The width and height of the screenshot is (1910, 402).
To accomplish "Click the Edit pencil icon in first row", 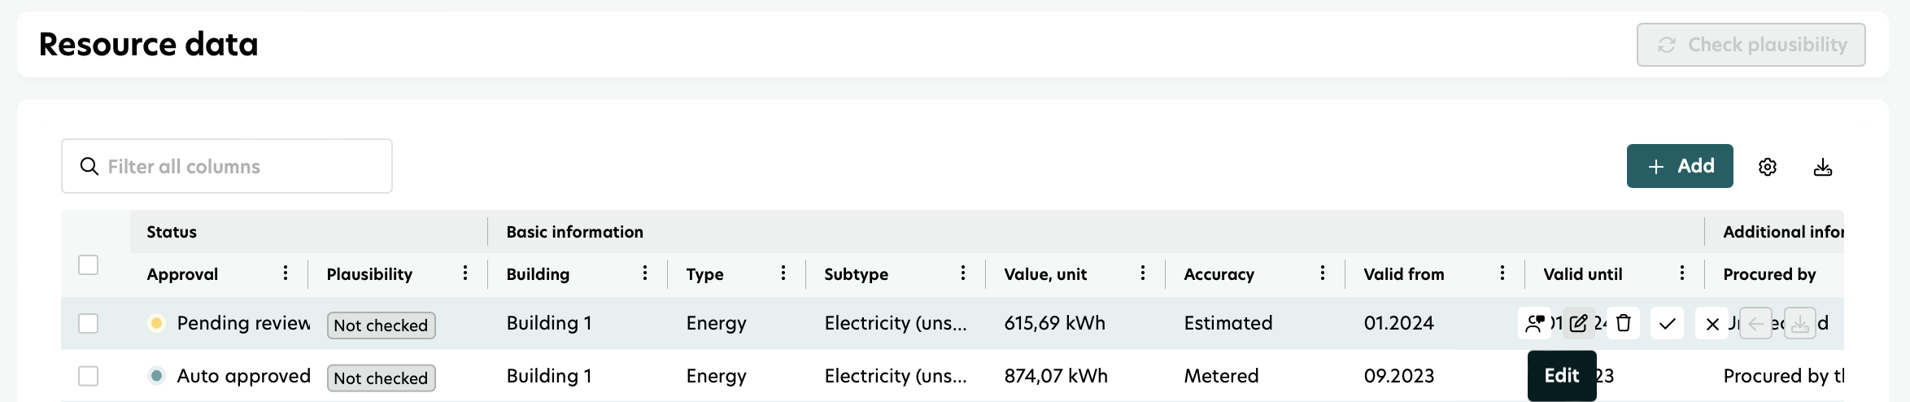I will pos(1579,324).
